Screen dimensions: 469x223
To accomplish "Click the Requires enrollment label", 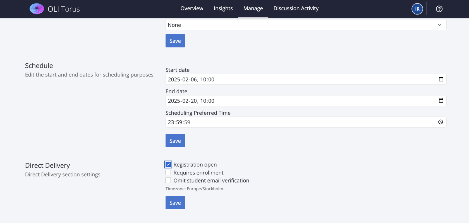I will click(198, 172).
